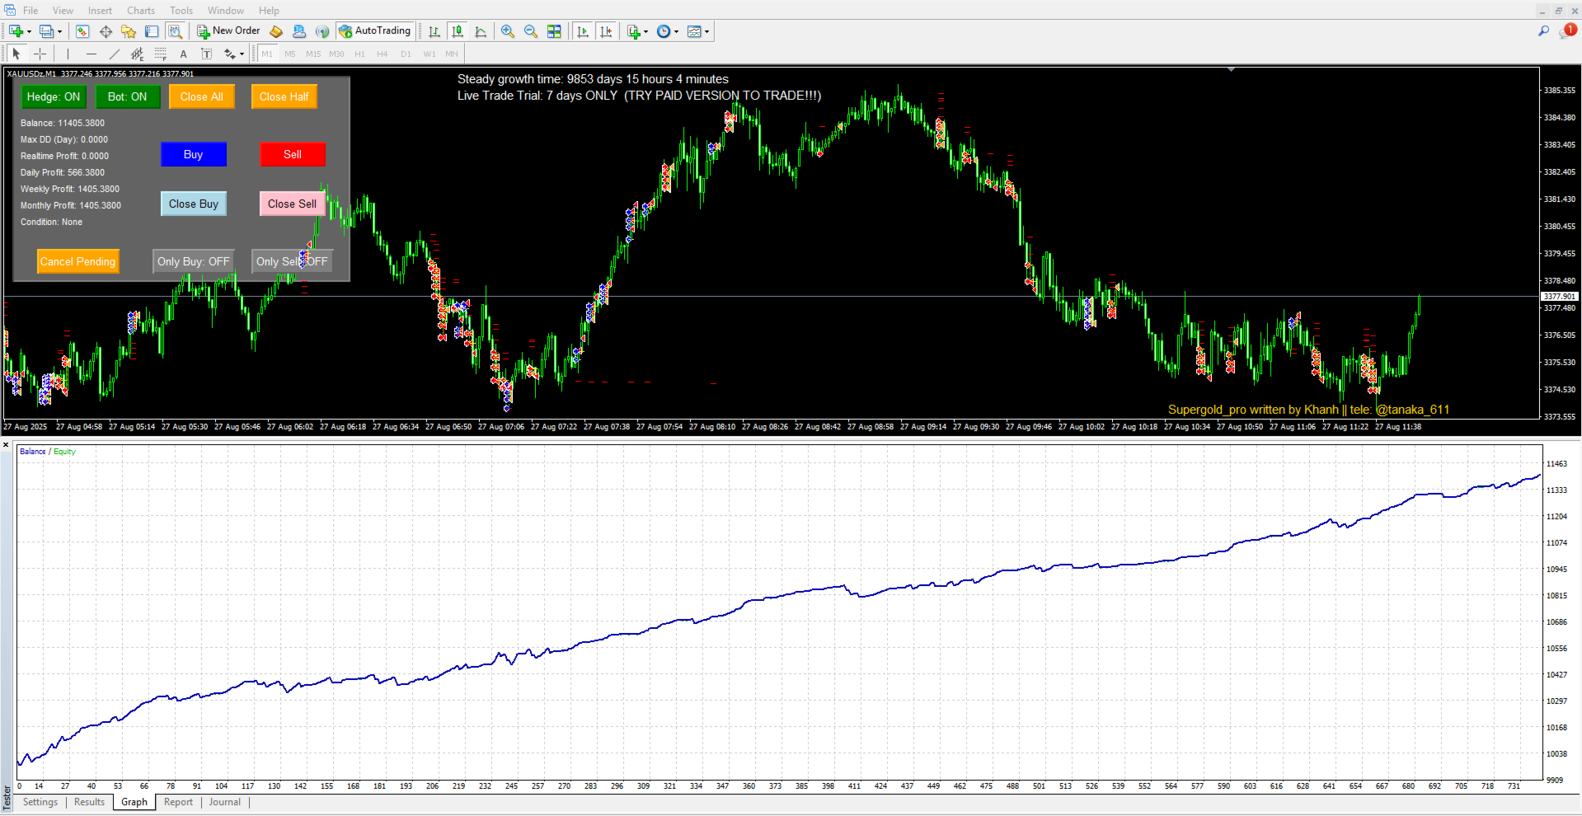Select the cursor tool
Image resolution: width=1582 pixels, height=816 pixels.
pos(16,54)
